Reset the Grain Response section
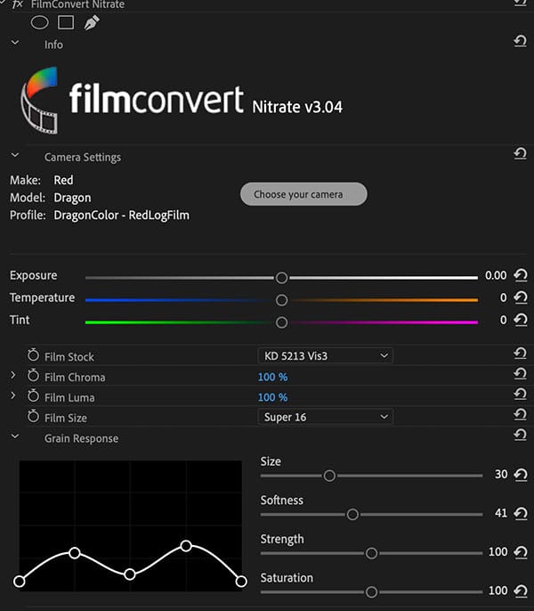The width and height of the screenshot is (534, 611). coord(520,435)
